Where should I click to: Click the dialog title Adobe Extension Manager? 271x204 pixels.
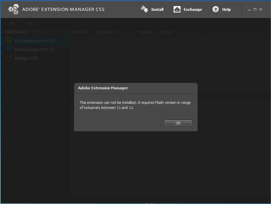[103, 88]
